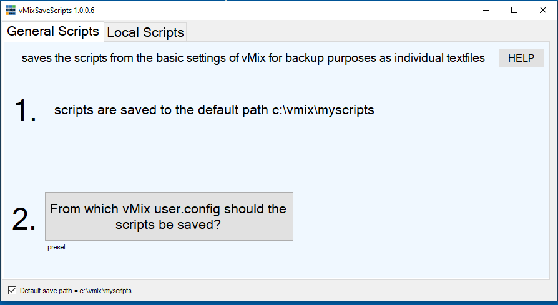Screen dimensions: 558x305
Task: Click empty bottom bar right of the checkbox label
Action: point(343,291)
